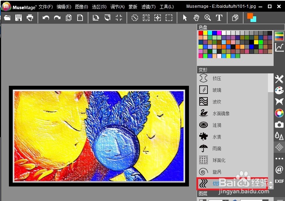The image size is (285, 201).
Task: Pick the magenta swatch in the palette
Action: [219, 33]
